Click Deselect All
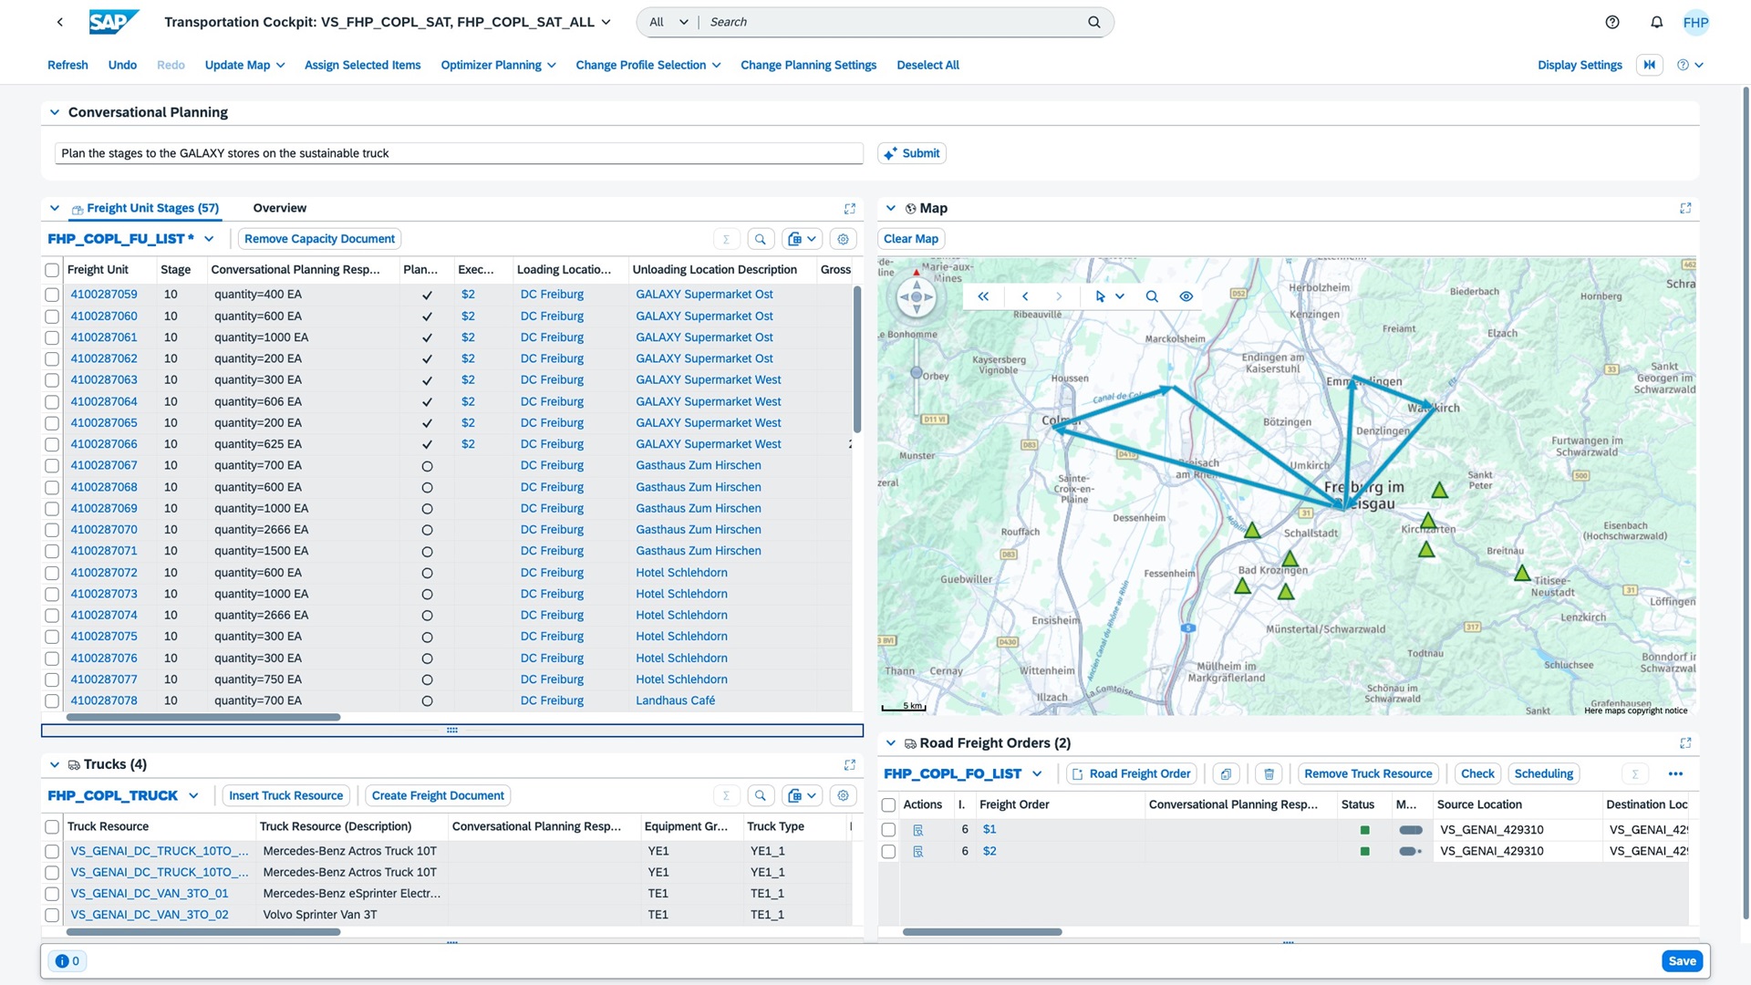The width and height of the screenshot is (1751, 985). 927,65
